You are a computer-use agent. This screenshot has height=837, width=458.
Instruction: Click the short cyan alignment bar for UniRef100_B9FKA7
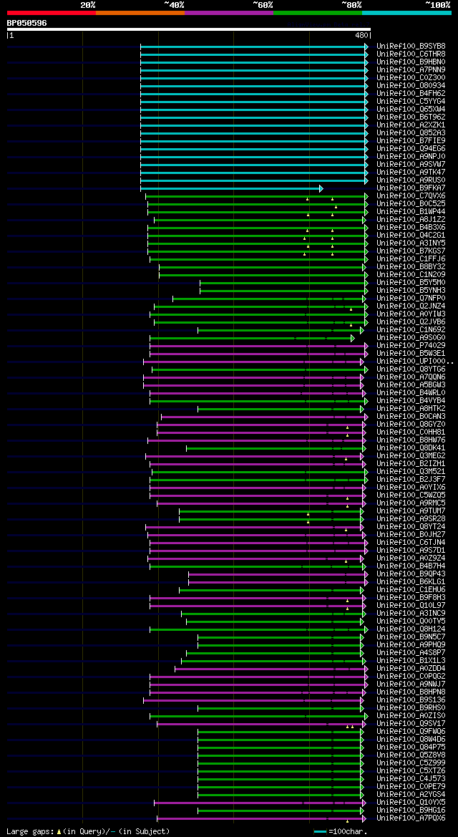pyautogui.click(x=232, y=188)
